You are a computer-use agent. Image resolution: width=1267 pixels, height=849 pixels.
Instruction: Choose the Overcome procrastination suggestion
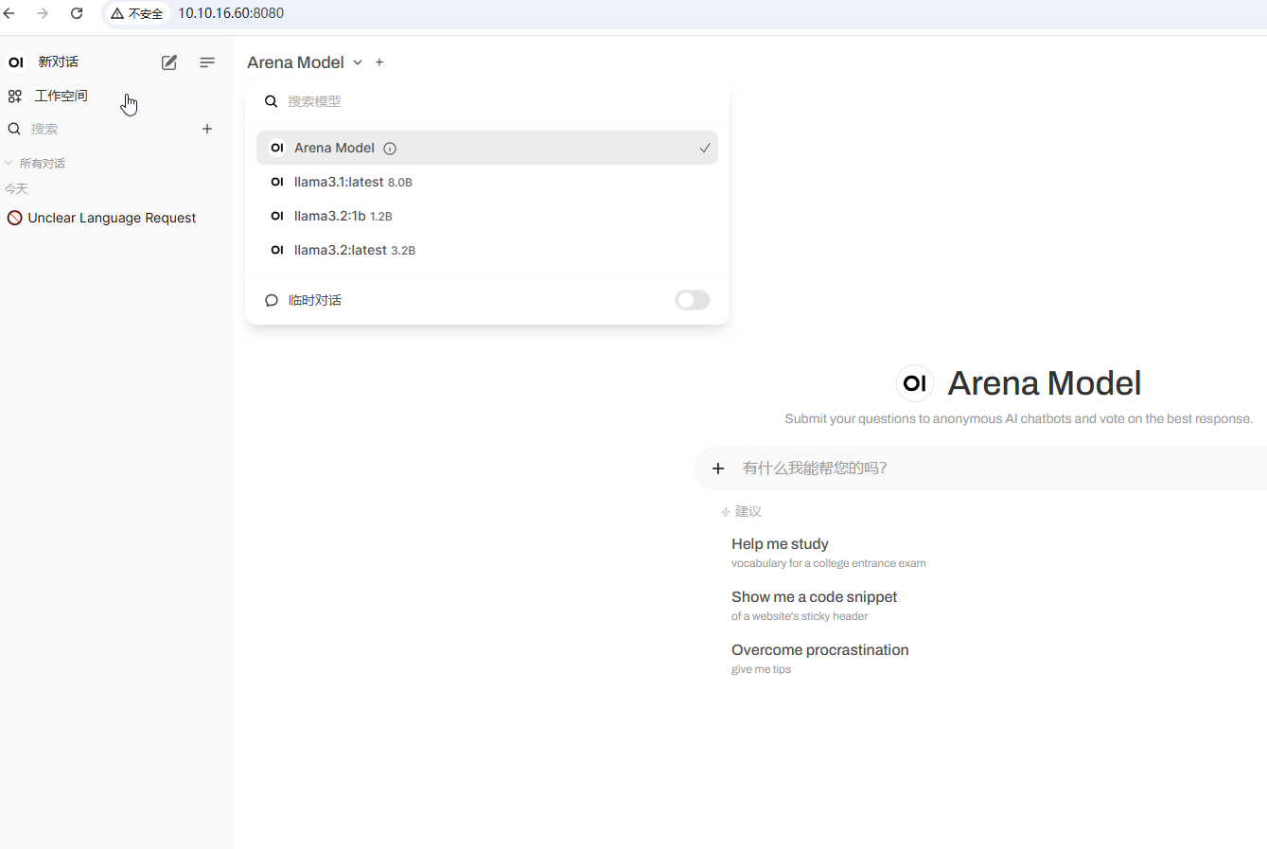click(x=820, y=659)
